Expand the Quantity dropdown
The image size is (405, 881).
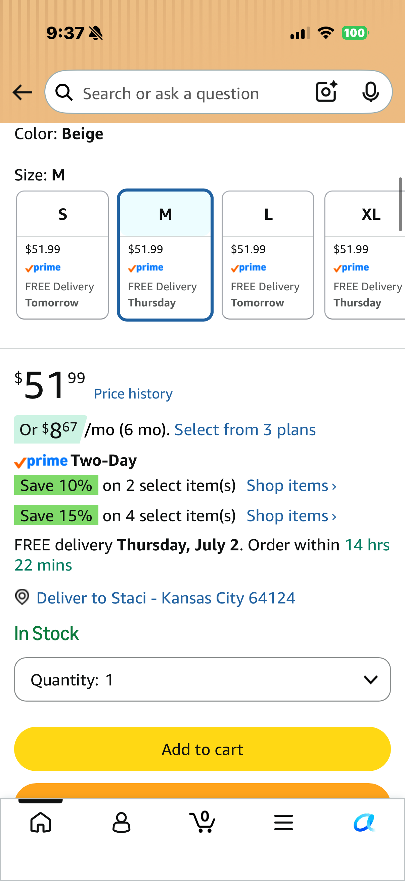(202, 679)
